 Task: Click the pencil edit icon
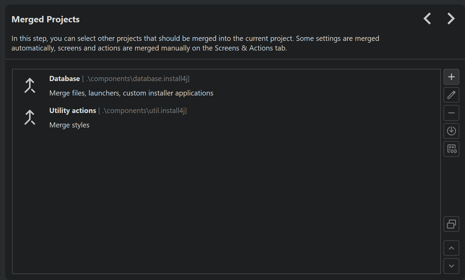tap(451, 95)
